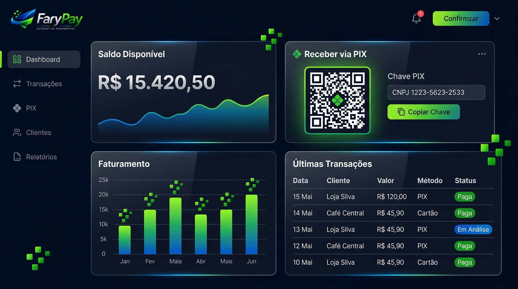
Task: Select Relatórios from the sidebar menu
Action: 41,157
